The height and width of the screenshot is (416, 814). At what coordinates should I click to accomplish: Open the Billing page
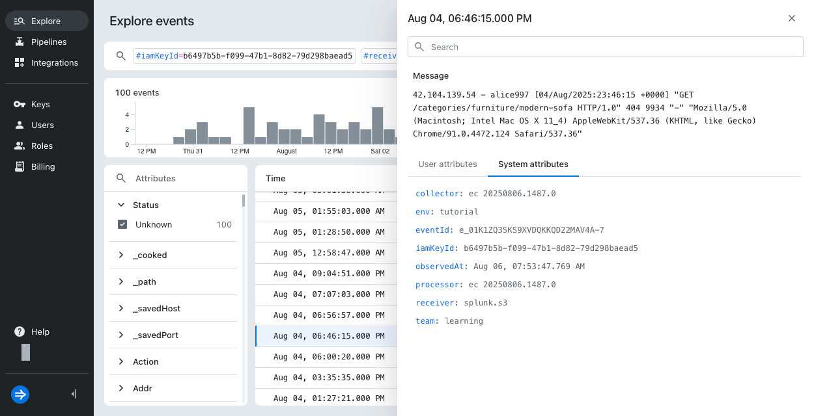pos(47,166)
